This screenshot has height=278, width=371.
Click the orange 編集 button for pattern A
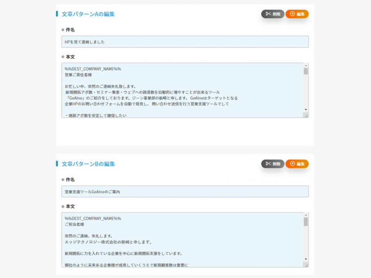[297, 14]
